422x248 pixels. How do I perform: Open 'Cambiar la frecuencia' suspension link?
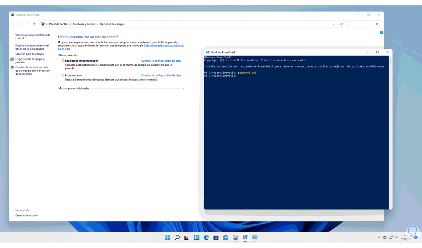(x=32, y=71)
